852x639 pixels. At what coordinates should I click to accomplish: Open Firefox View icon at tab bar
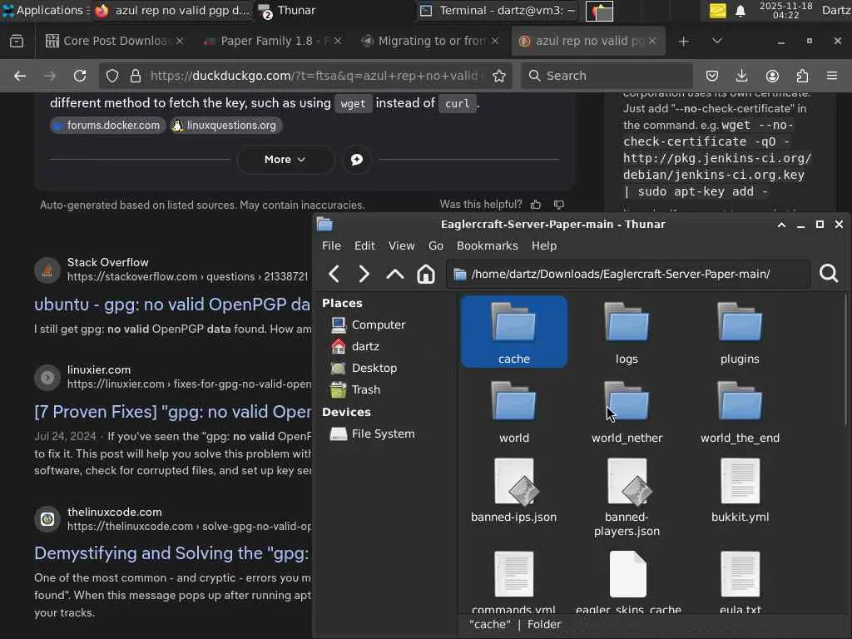pos(17,42)
